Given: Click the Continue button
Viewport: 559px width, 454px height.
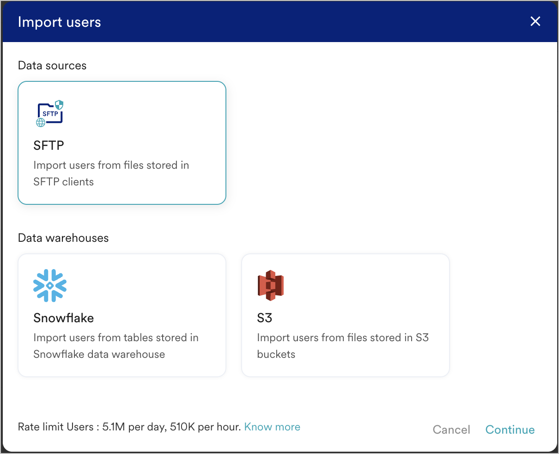Looking at the screenshot, I should (510, 430).
